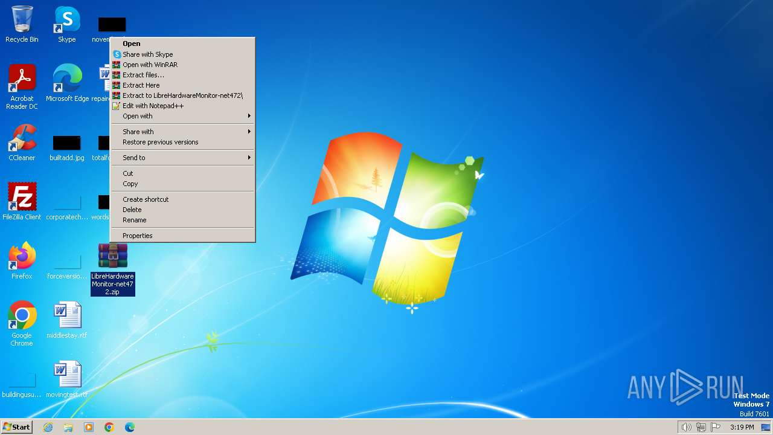Image resolution: width=773 pixels, height=435 pixels.
Task: Open the network tray icon
Action: [701, 427]
